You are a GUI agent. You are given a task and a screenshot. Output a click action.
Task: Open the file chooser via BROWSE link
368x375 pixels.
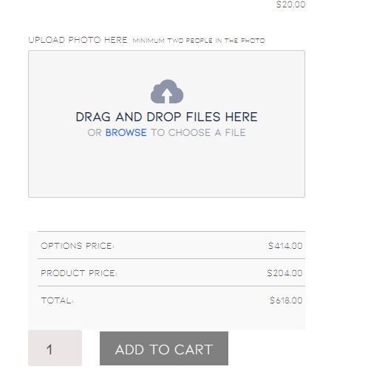point(126,132)
